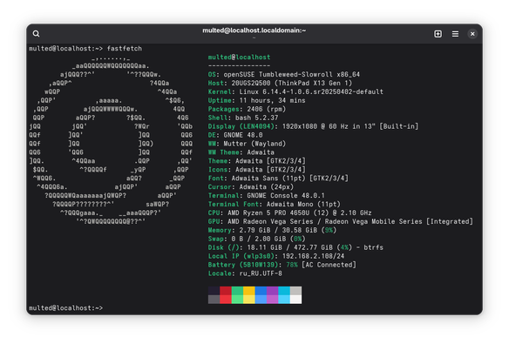509x344 pixels.
Task: Click the openSUSE ASCII logo art
Action: pos(111,139)
